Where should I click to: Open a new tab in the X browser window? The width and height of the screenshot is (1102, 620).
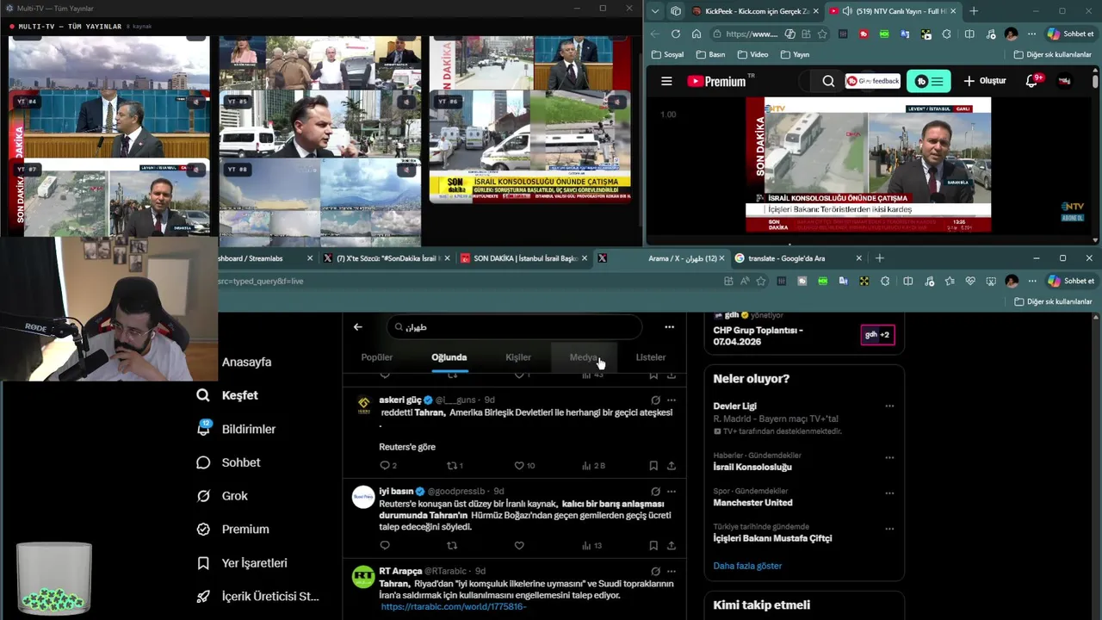click(879, 258)
